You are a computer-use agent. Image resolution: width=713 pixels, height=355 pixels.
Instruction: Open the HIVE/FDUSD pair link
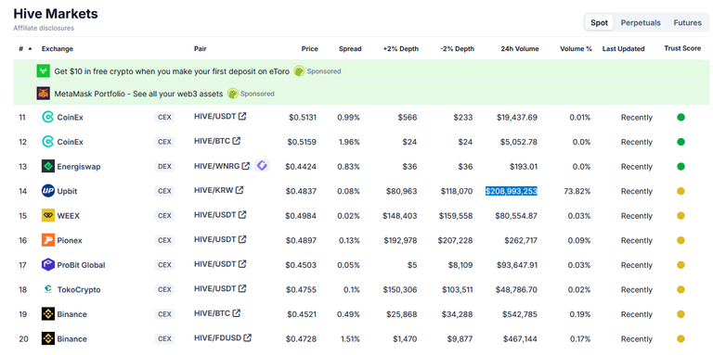click(x=218, y=337)
